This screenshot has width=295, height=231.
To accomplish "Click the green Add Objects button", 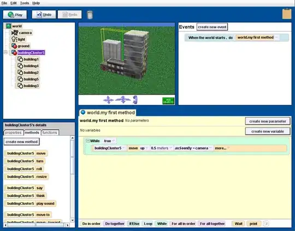I will pos(168,101).
